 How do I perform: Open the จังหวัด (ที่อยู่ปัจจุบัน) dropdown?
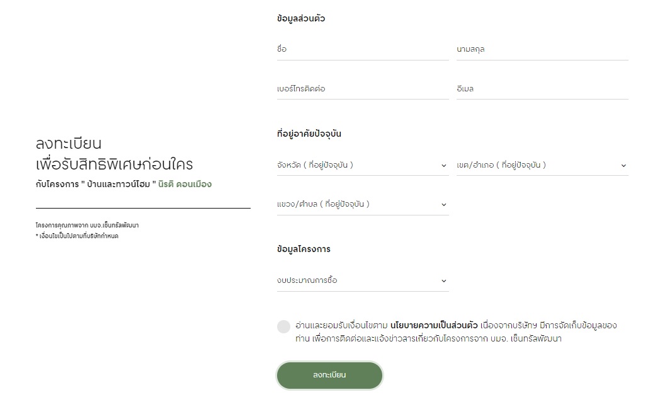363,165
